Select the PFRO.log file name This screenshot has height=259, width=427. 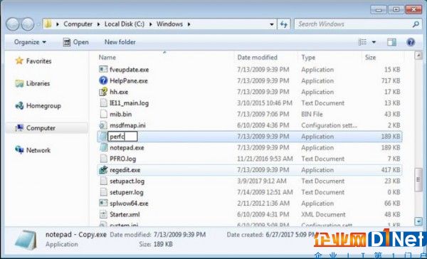(x=123, y=159)
